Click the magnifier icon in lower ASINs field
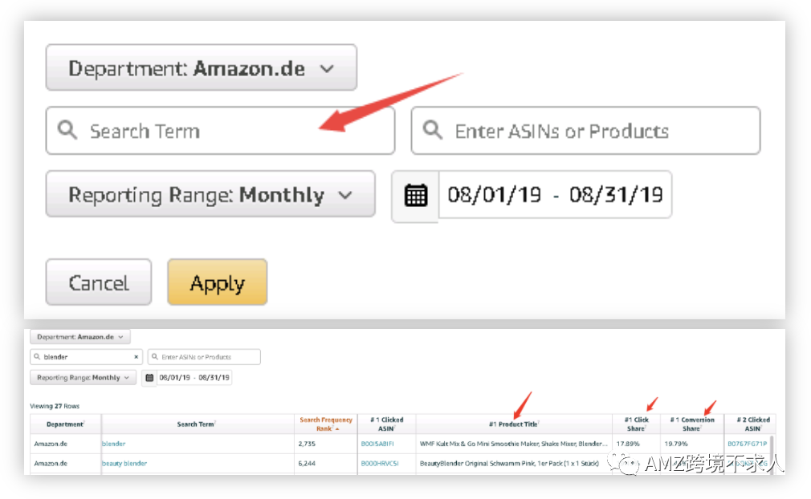This screenshot has width=811, height=499. click(x=155, y=356)
